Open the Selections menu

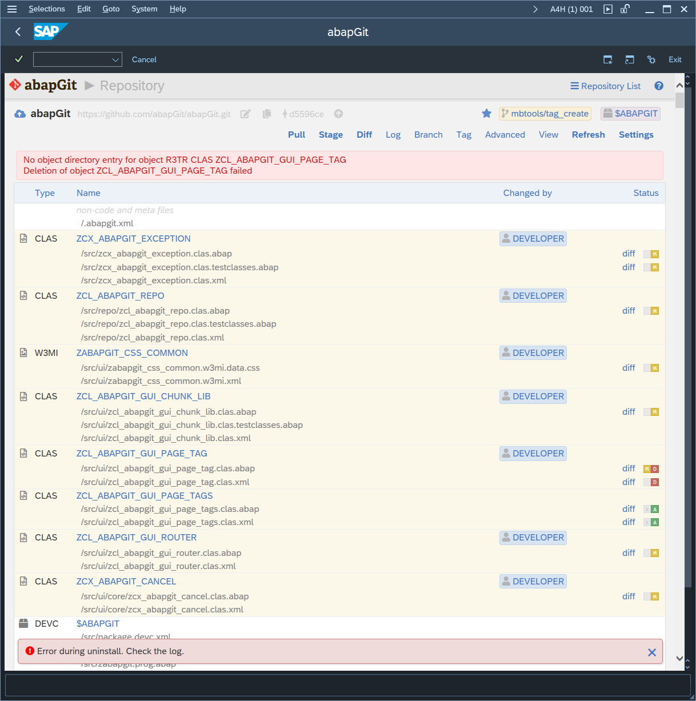coord(47,9)
